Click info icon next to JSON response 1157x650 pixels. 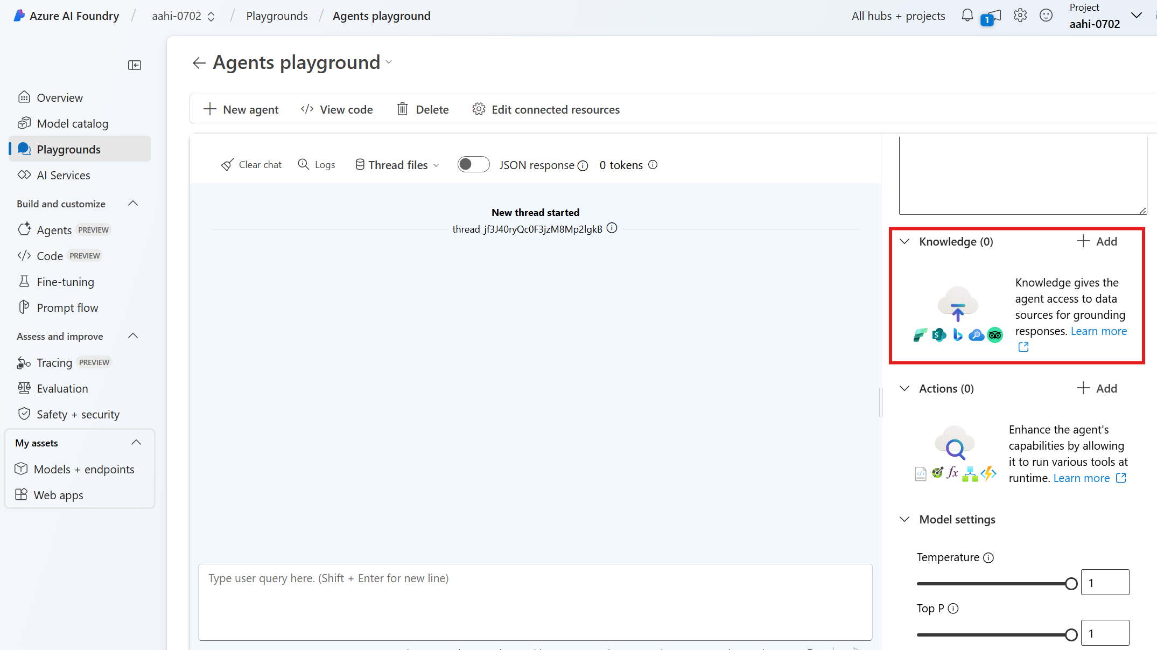[x=583, y=165]
